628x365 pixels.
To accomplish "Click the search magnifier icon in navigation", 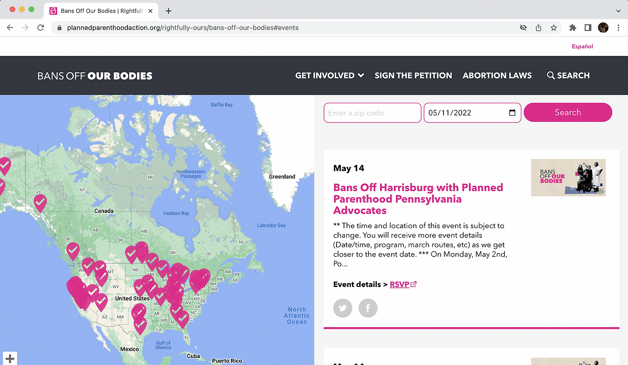I will tap(551, 76).
